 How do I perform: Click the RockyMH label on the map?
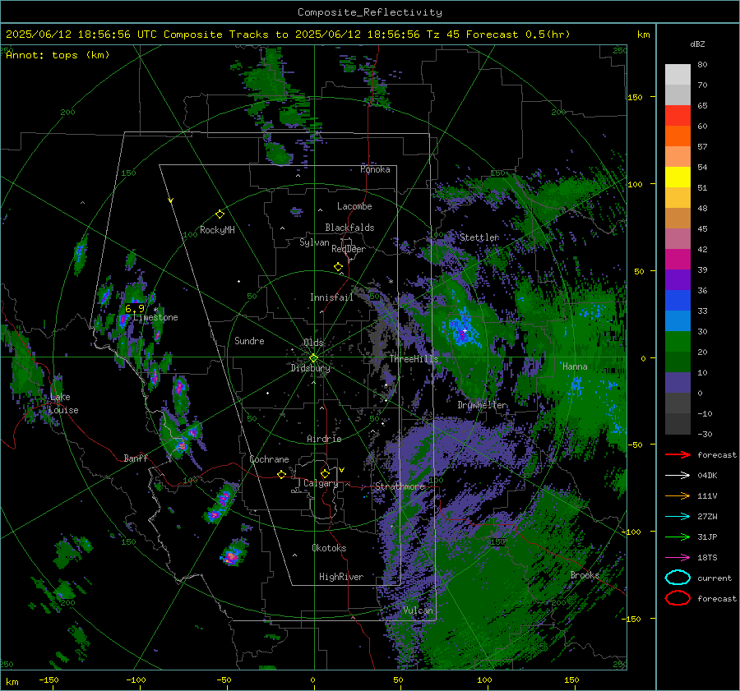click(x=217, y=230)
